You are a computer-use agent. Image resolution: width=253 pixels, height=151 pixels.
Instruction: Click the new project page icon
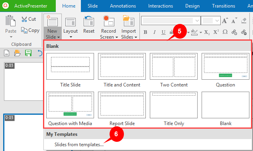pyautogui.click(x=6, y=53)
